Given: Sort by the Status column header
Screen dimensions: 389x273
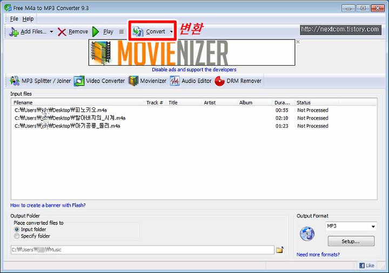Looking at the screenshot, I should click(316, 103).
